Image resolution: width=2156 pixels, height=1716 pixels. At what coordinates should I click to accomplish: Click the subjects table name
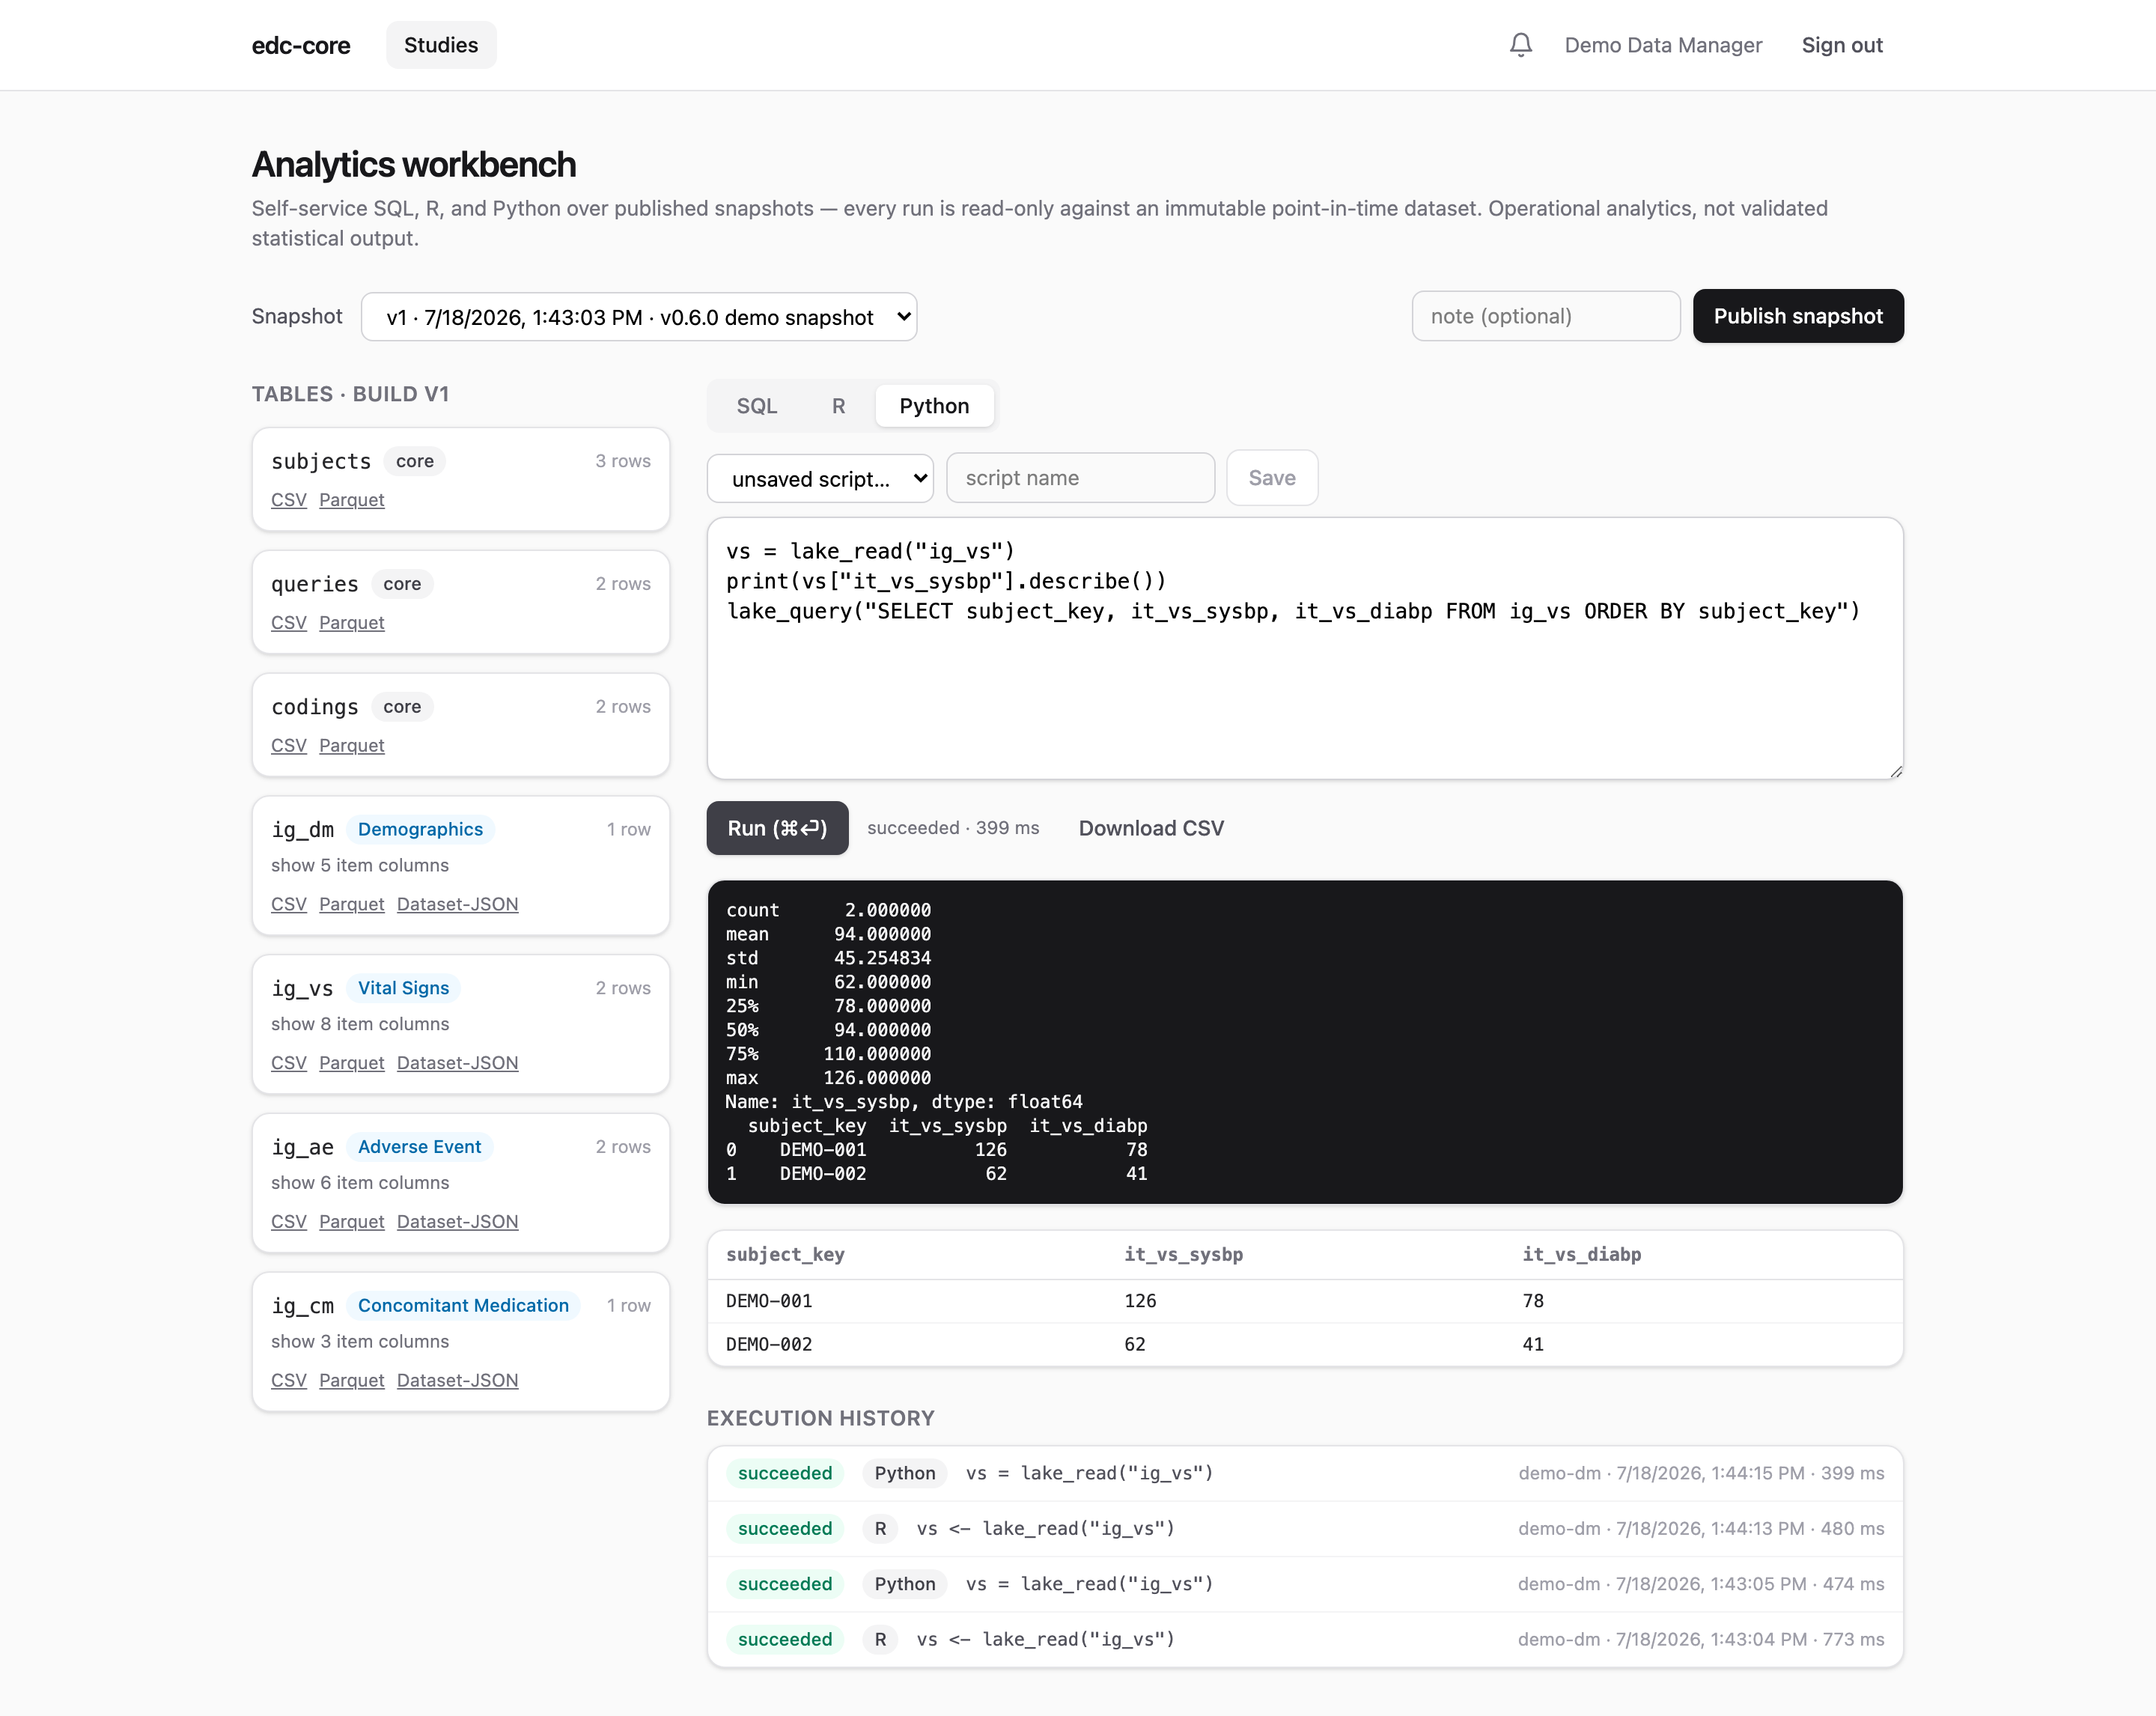321,461
